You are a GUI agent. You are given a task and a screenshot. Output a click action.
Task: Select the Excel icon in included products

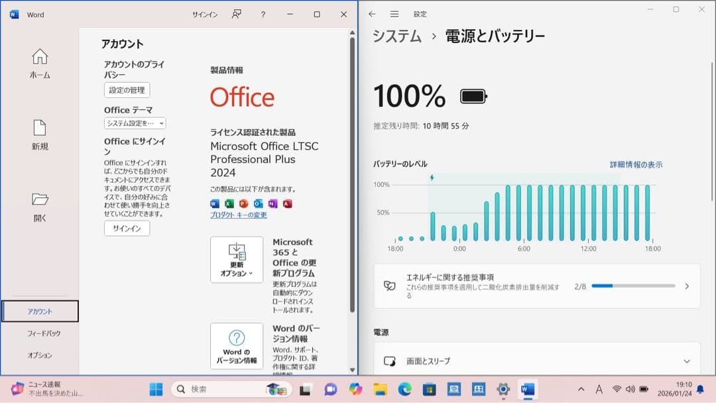coord(230,203)
